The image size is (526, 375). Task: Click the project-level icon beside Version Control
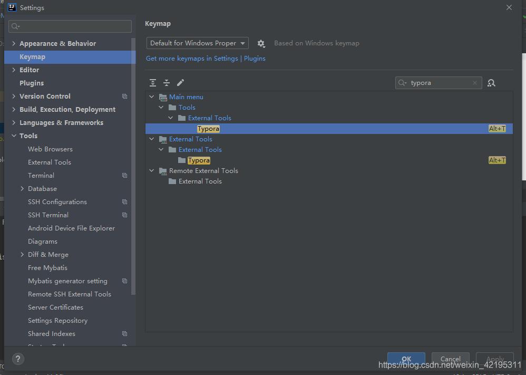tap(124, 97)
